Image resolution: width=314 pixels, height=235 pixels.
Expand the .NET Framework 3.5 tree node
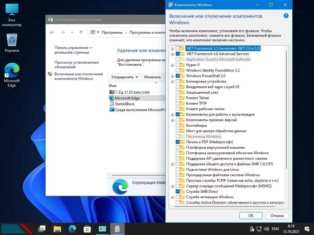(173, 48)
